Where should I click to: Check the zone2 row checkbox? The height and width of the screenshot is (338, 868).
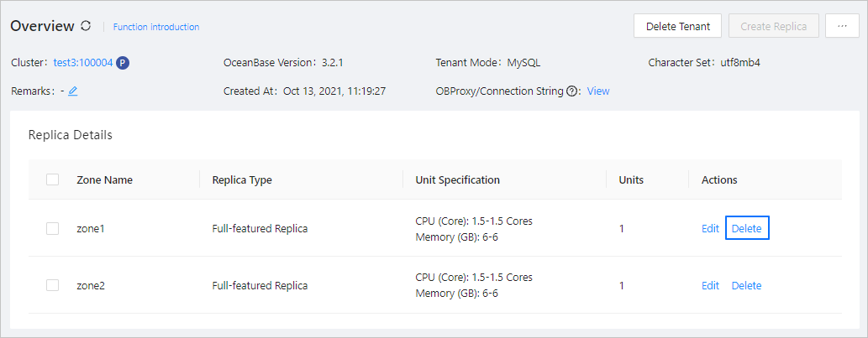pos(52,285)
